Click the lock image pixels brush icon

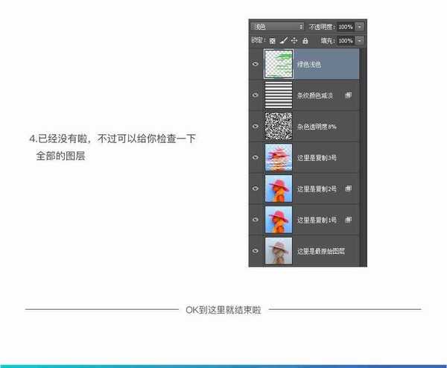click(x=283, y=40)
